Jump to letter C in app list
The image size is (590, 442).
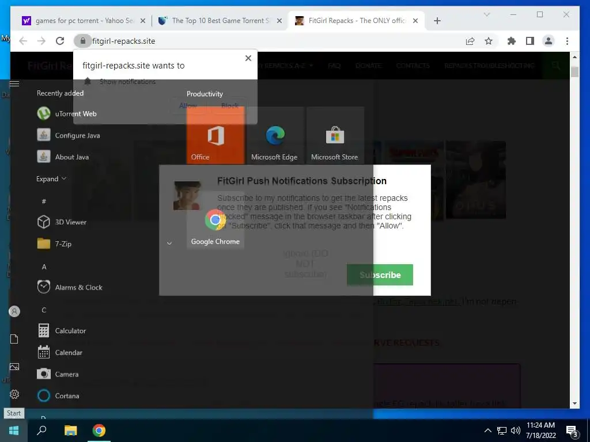44,310
